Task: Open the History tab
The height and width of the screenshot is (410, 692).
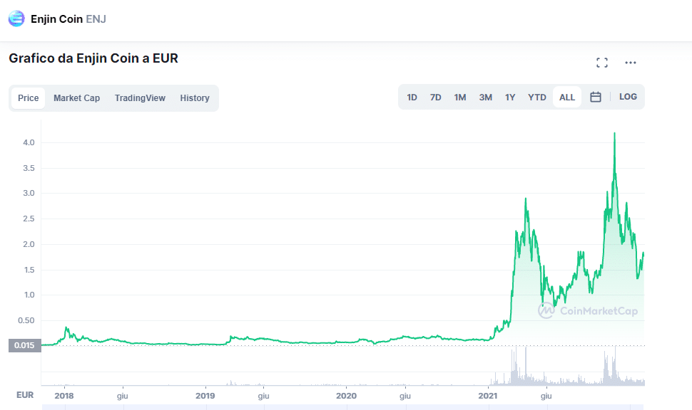Action: 195,98
